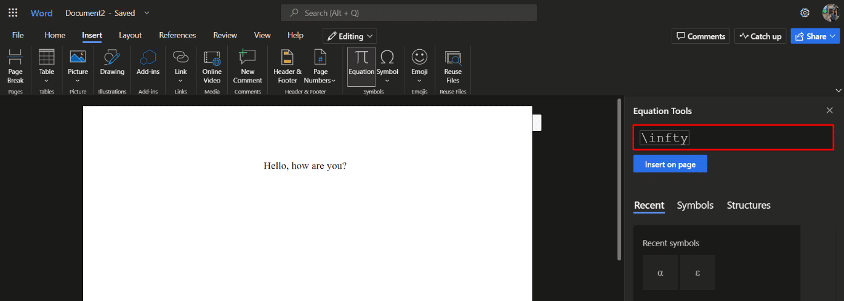Open Page Numbers dropdown

320,67
